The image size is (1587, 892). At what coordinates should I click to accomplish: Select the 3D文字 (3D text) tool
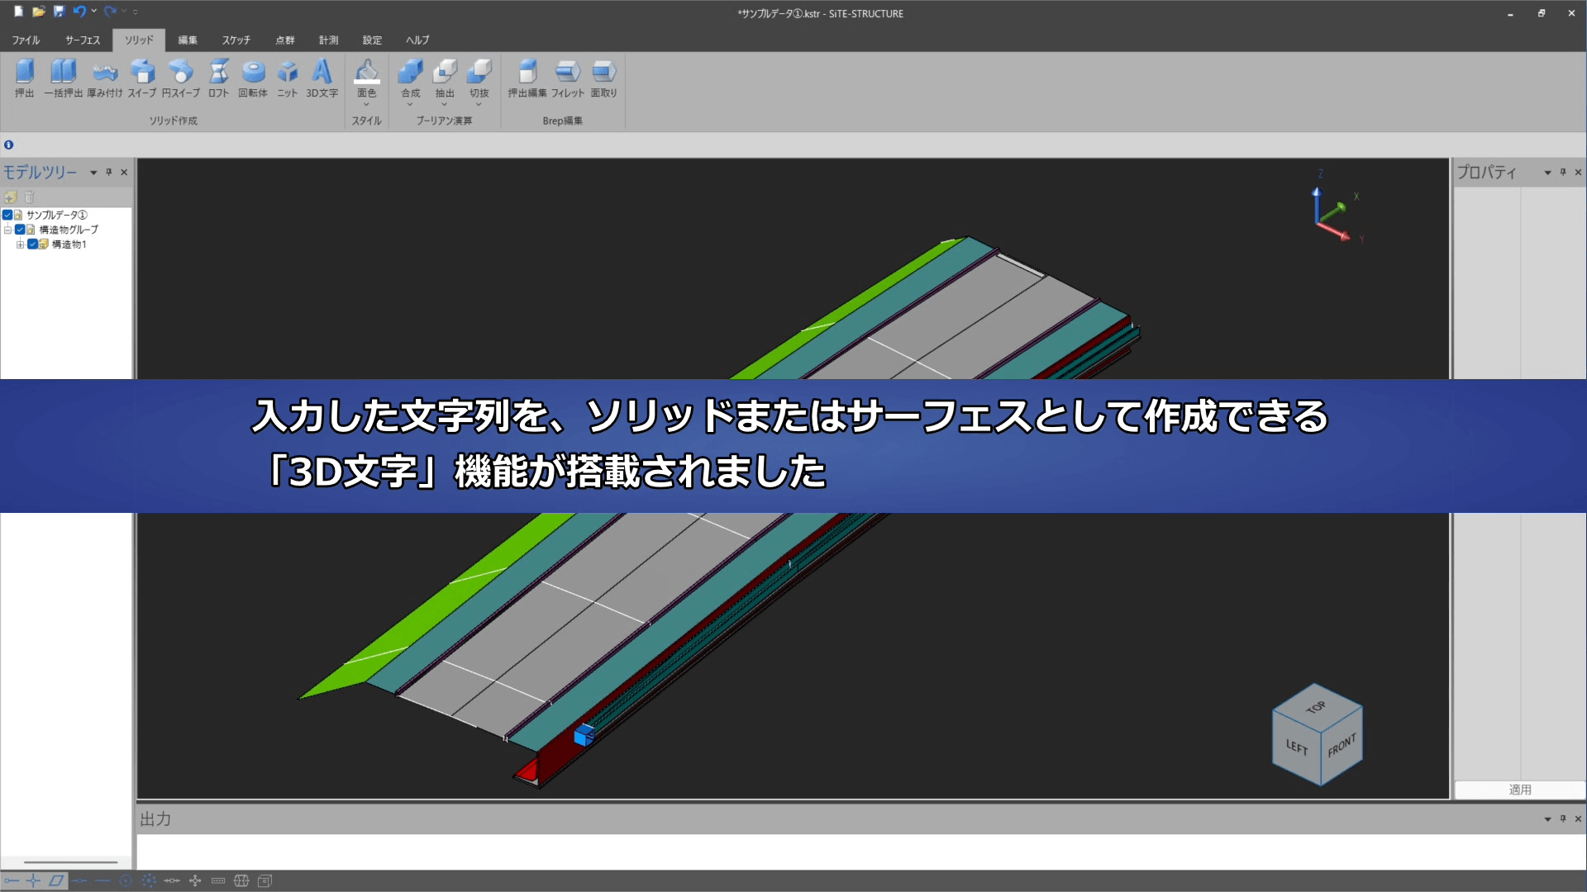click(323, 78)
